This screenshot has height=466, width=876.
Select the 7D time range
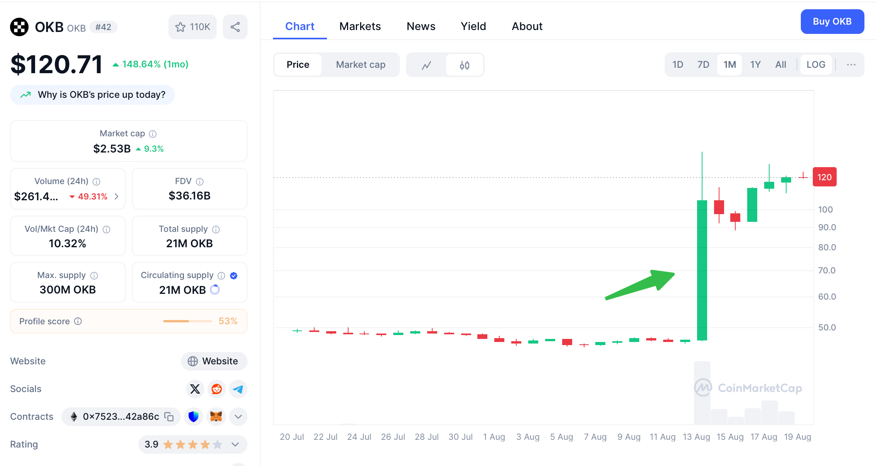tap(703, 65)
